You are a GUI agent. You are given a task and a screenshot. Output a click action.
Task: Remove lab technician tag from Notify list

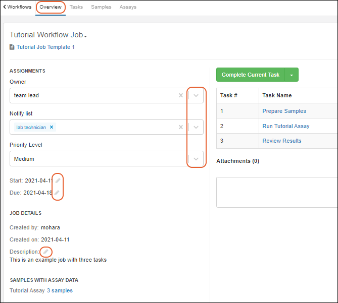[x=52, y=128]
